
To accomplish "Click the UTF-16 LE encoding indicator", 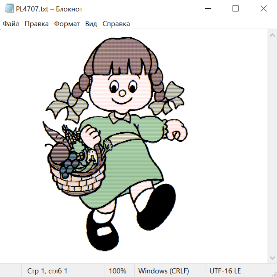I will point(225,271).
